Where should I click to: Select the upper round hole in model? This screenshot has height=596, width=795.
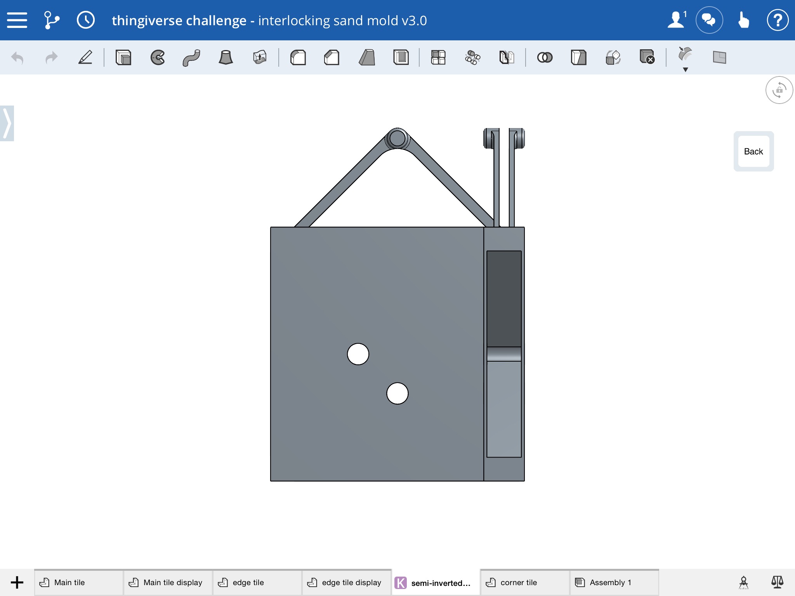coord(358,354)
